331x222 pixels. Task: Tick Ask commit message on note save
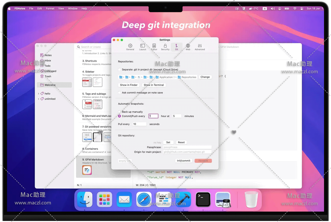120,93
